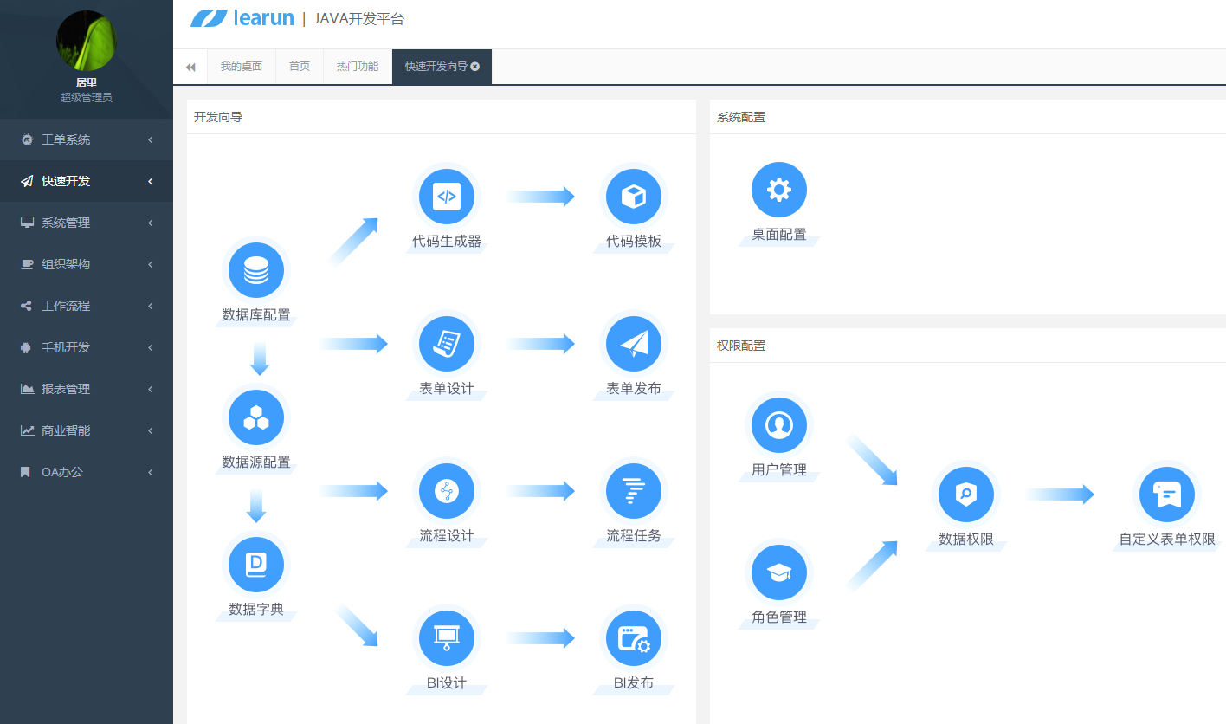Click the tab bar left double-arrow button
This screenshot has height=724, width=1226.
coord(190,67)
